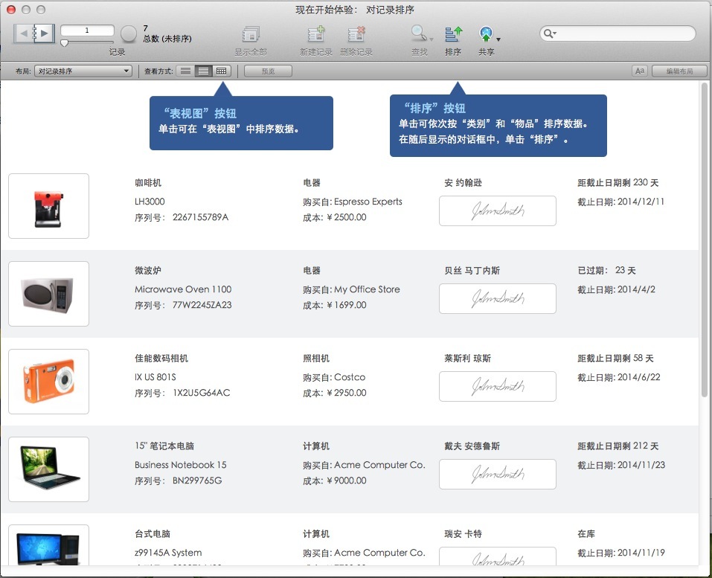The width and height of the screenshot is (712, 578).
Task: Switch to List view mode
Action: point(203,71)
